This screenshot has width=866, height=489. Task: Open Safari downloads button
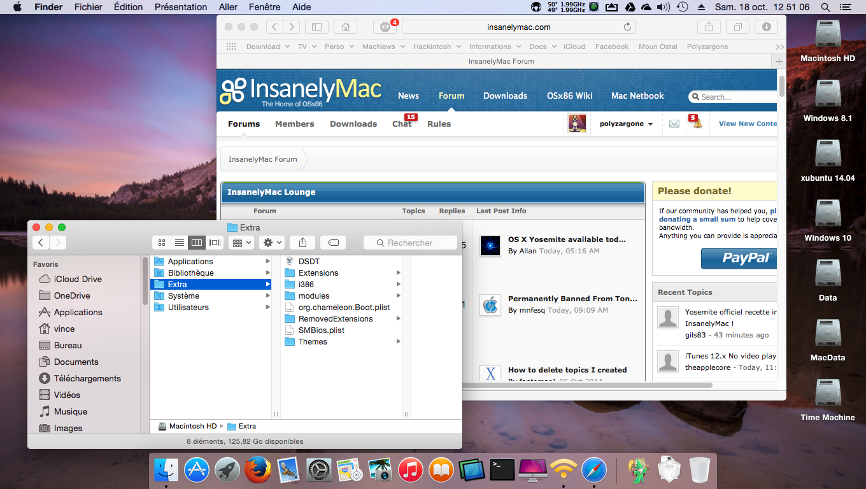pyautogui.click(x=766, y=27)
